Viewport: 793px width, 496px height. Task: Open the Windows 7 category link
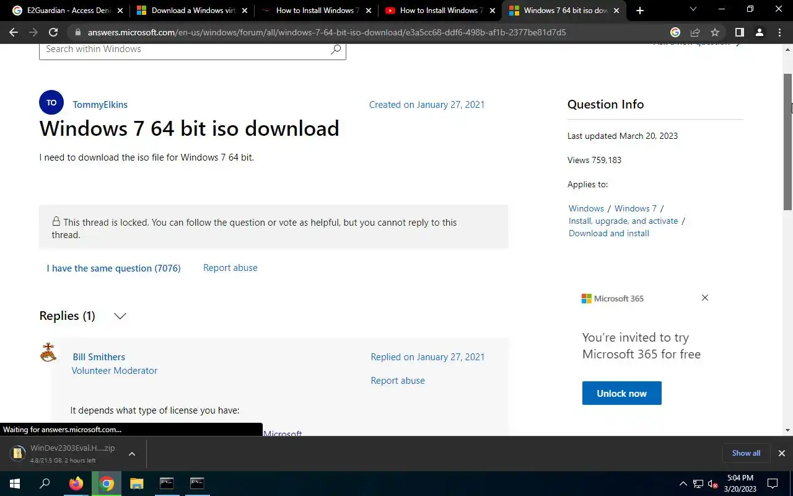(636, 208)
